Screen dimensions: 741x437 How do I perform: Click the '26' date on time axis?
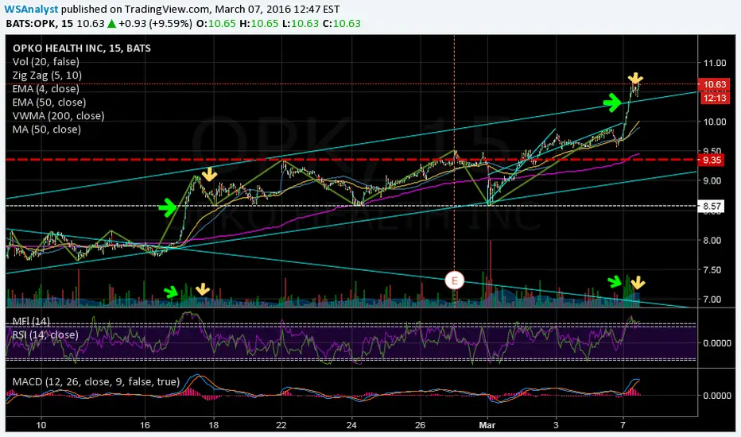[x=420, y=425]
